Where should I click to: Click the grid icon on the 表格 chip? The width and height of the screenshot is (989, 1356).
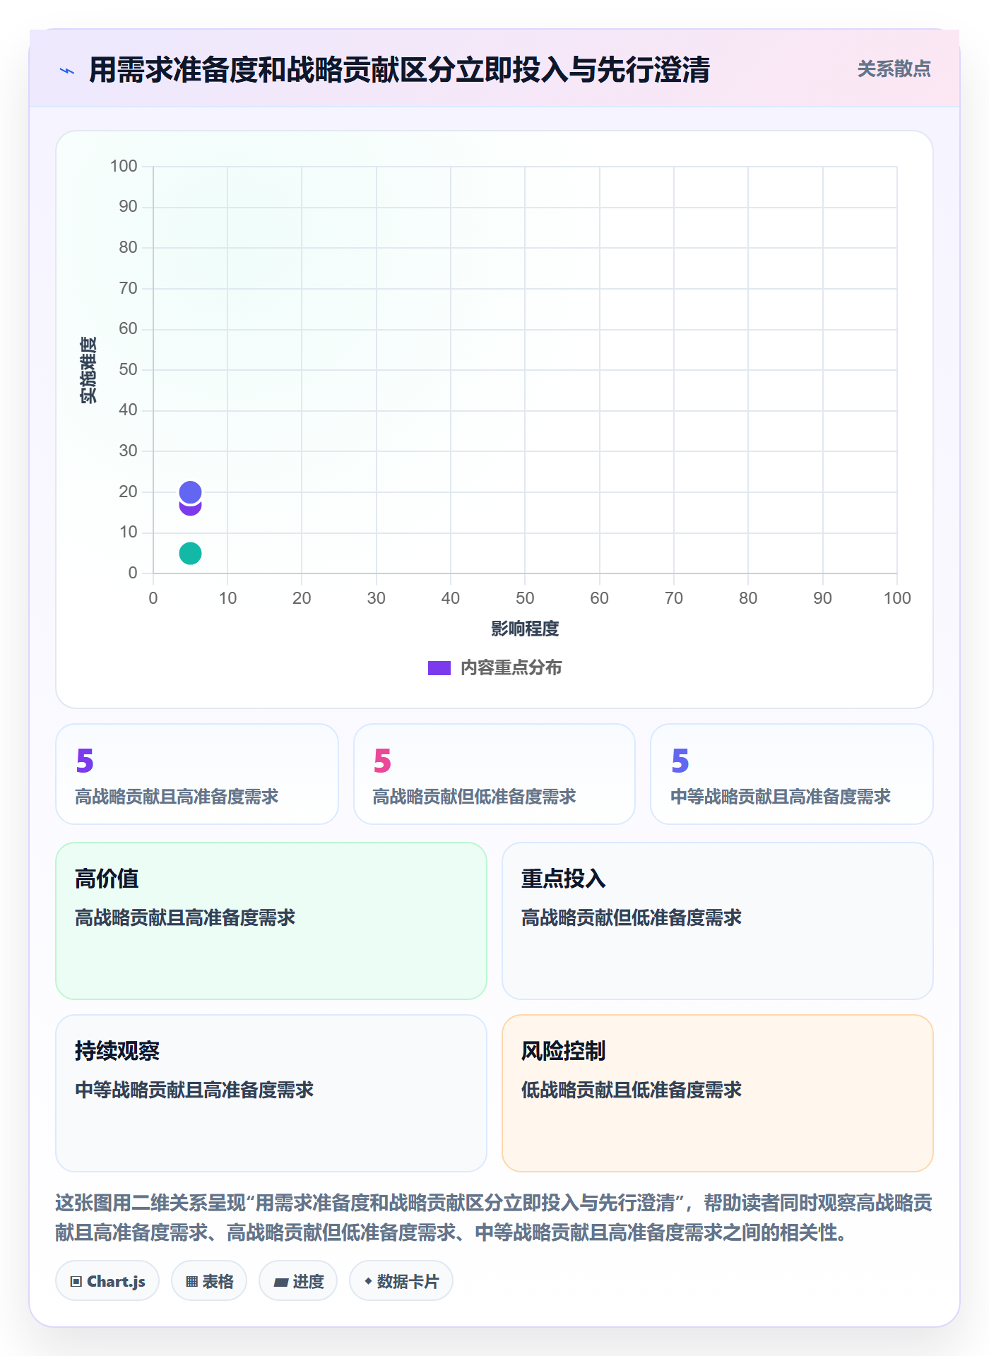[191, 1282]
